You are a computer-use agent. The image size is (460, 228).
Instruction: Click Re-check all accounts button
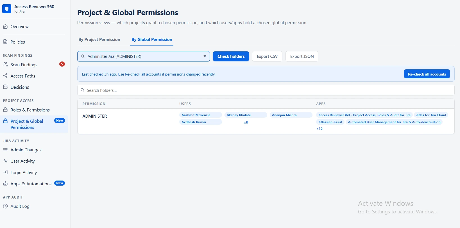point(427,74)
